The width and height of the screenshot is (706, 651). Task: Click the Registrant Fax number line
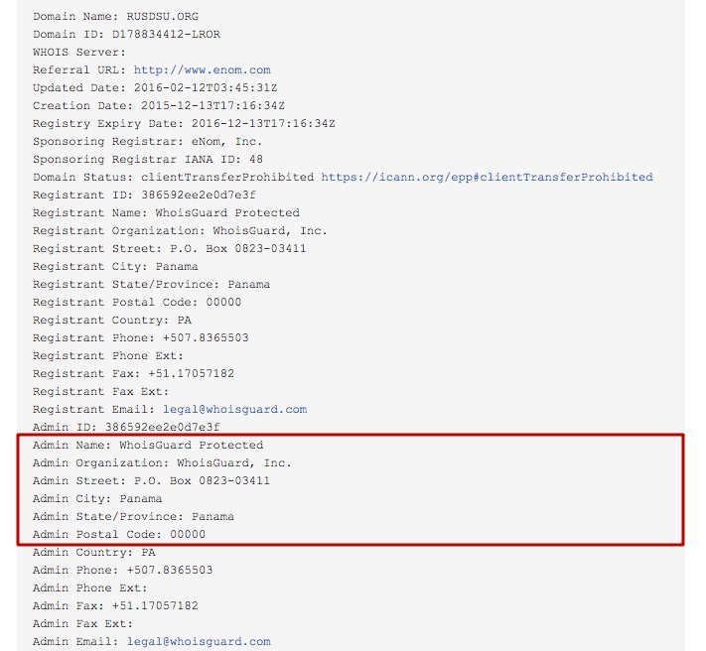point(134,374)
